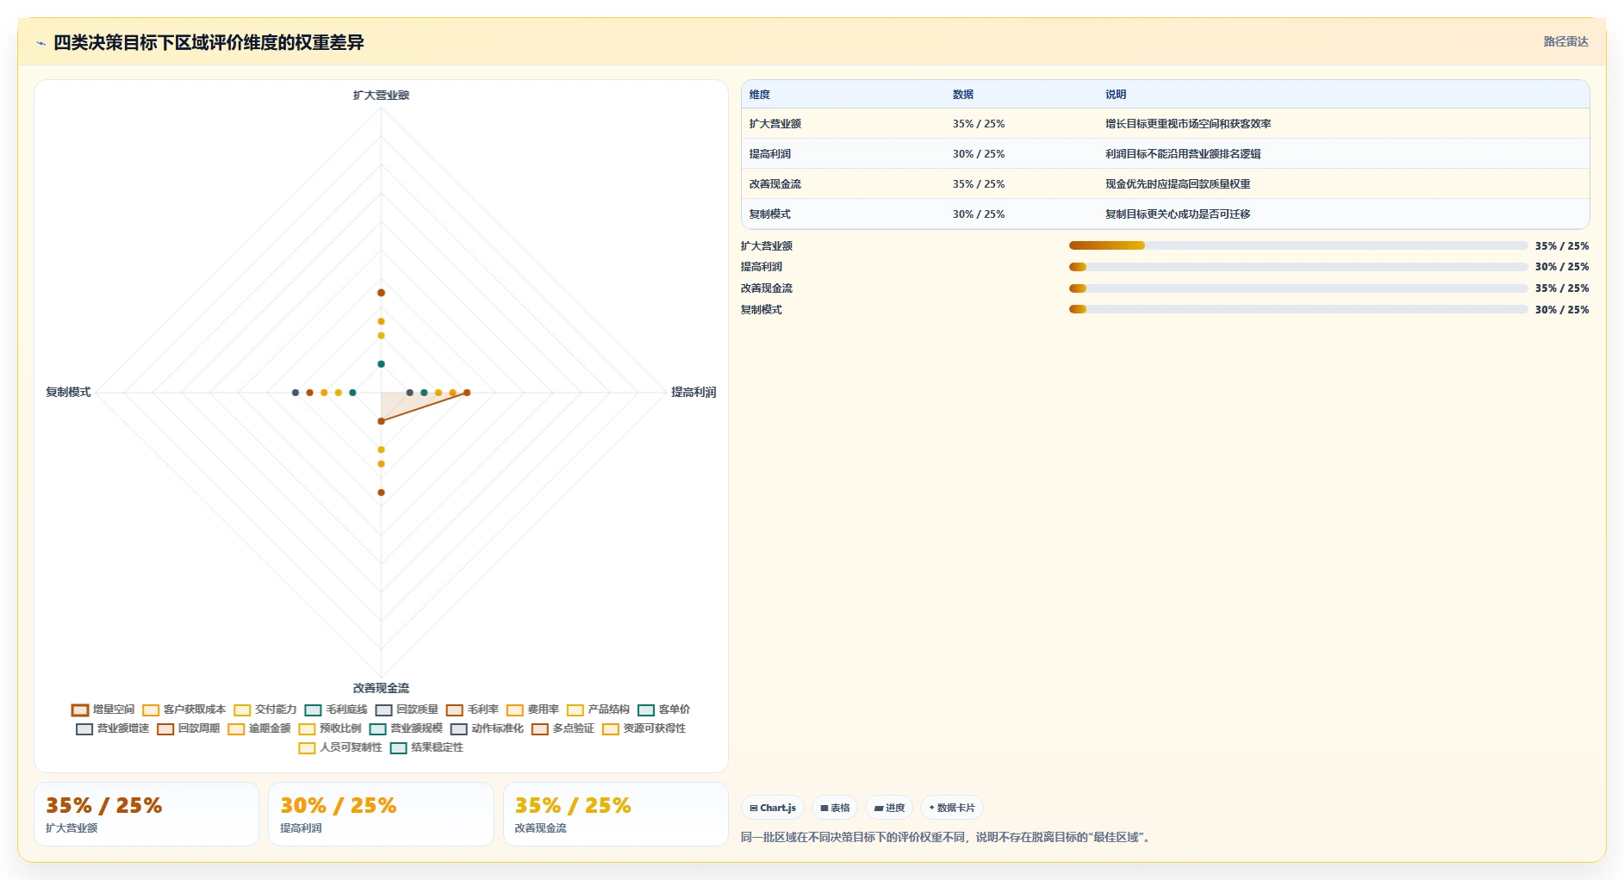Click the panel title 四类决策目标下区域评价维度的权重差异
Viewport: 1624px width, 880px height.
point(208,43)
